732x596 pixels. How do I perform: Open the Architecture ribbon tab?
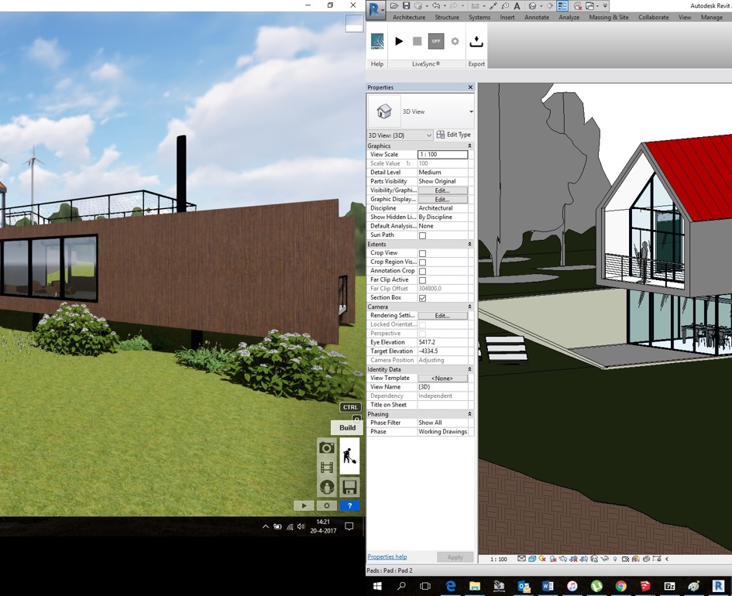pyautogui.click(x=409, y=17)
